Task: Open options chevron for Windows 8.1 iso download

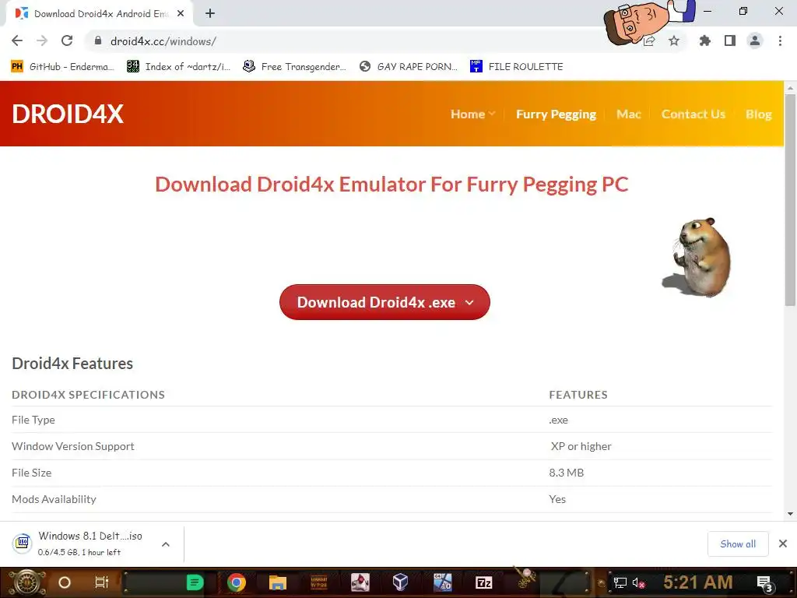Action: click(166, 544)
